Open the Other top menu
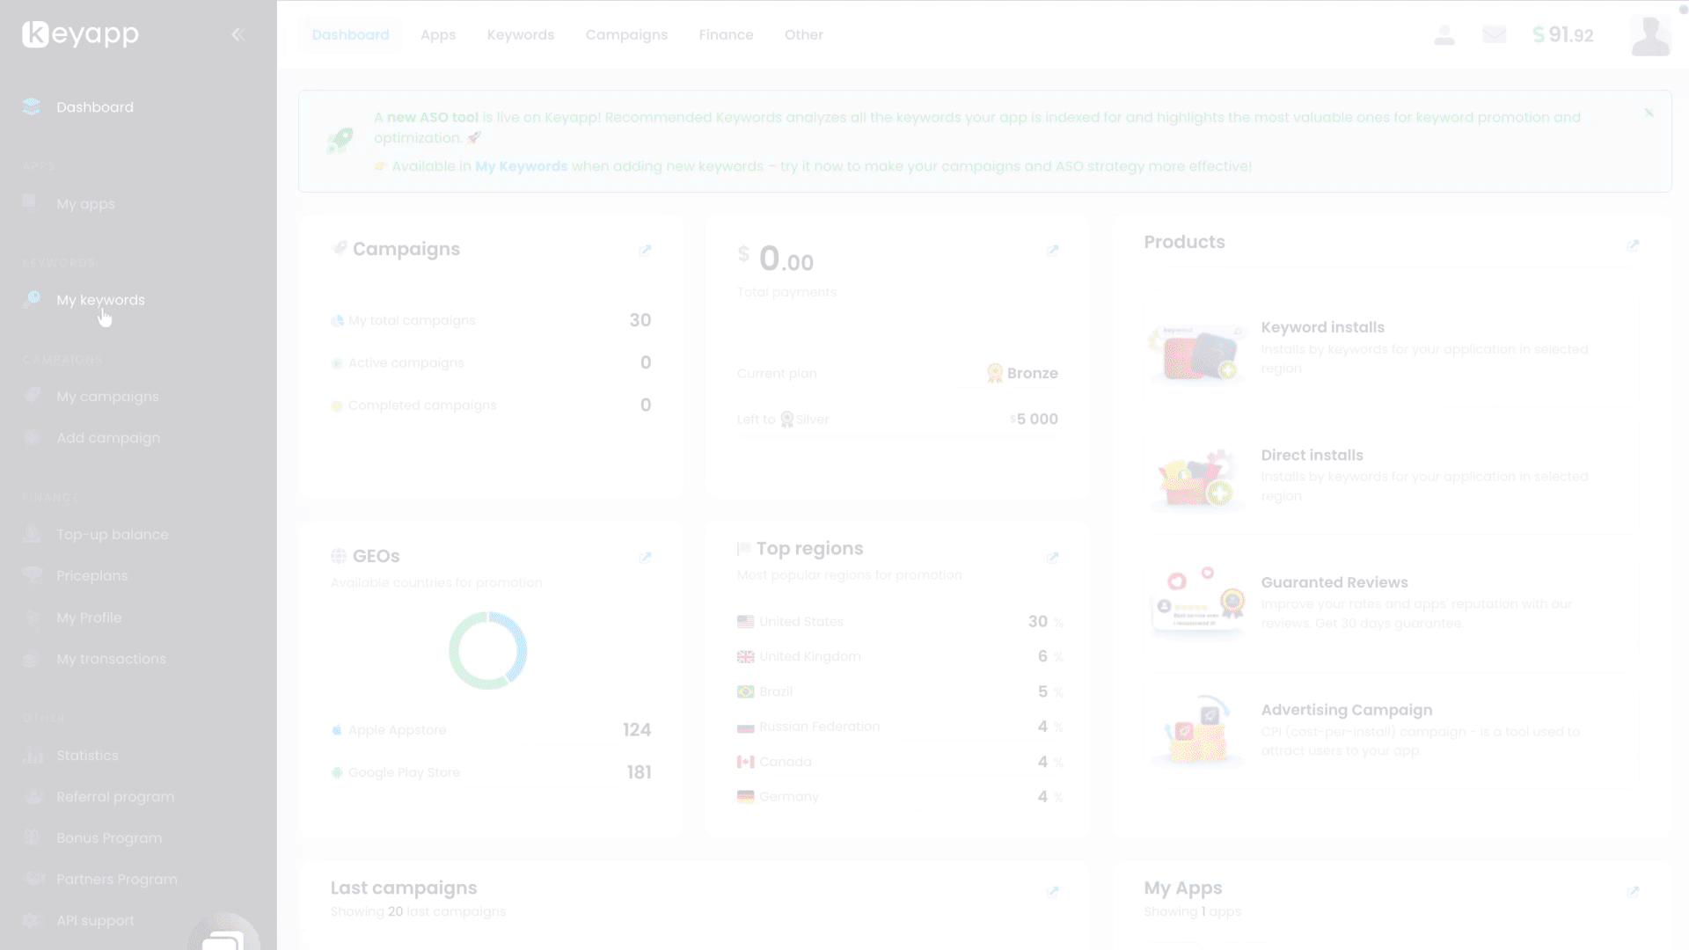The image size is (1689, 950). [803, 35]
